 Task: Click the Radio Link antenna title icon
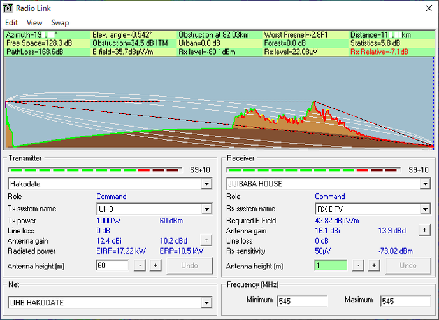coord(8,8)
